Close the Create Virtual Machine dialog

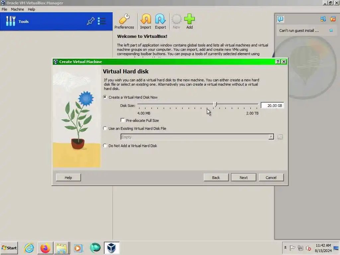[x=284, y=61]
